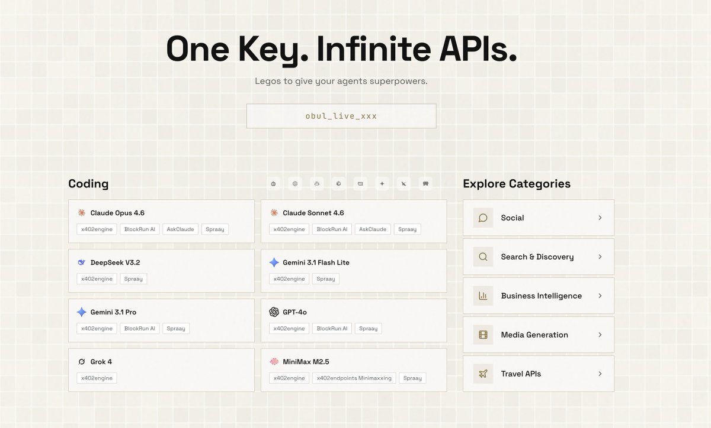Open the DeepSeek V3.2 card title
The width and height of the screenshot is (711, 428).
pyautogui.click(x=116, y=262)
